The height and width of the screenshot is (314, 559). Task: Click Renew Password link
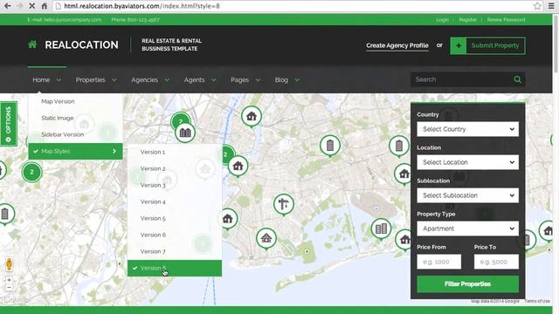506,19
